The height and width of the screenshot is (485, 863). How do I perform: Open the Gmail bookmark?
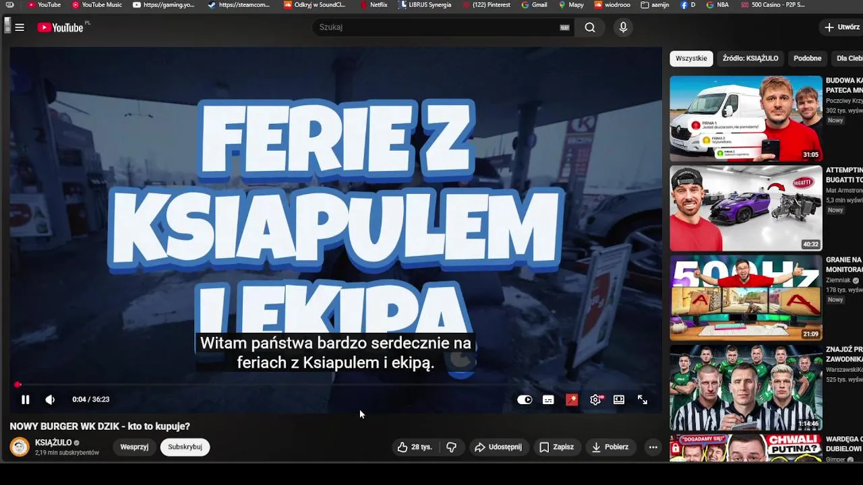click(534, 5)
